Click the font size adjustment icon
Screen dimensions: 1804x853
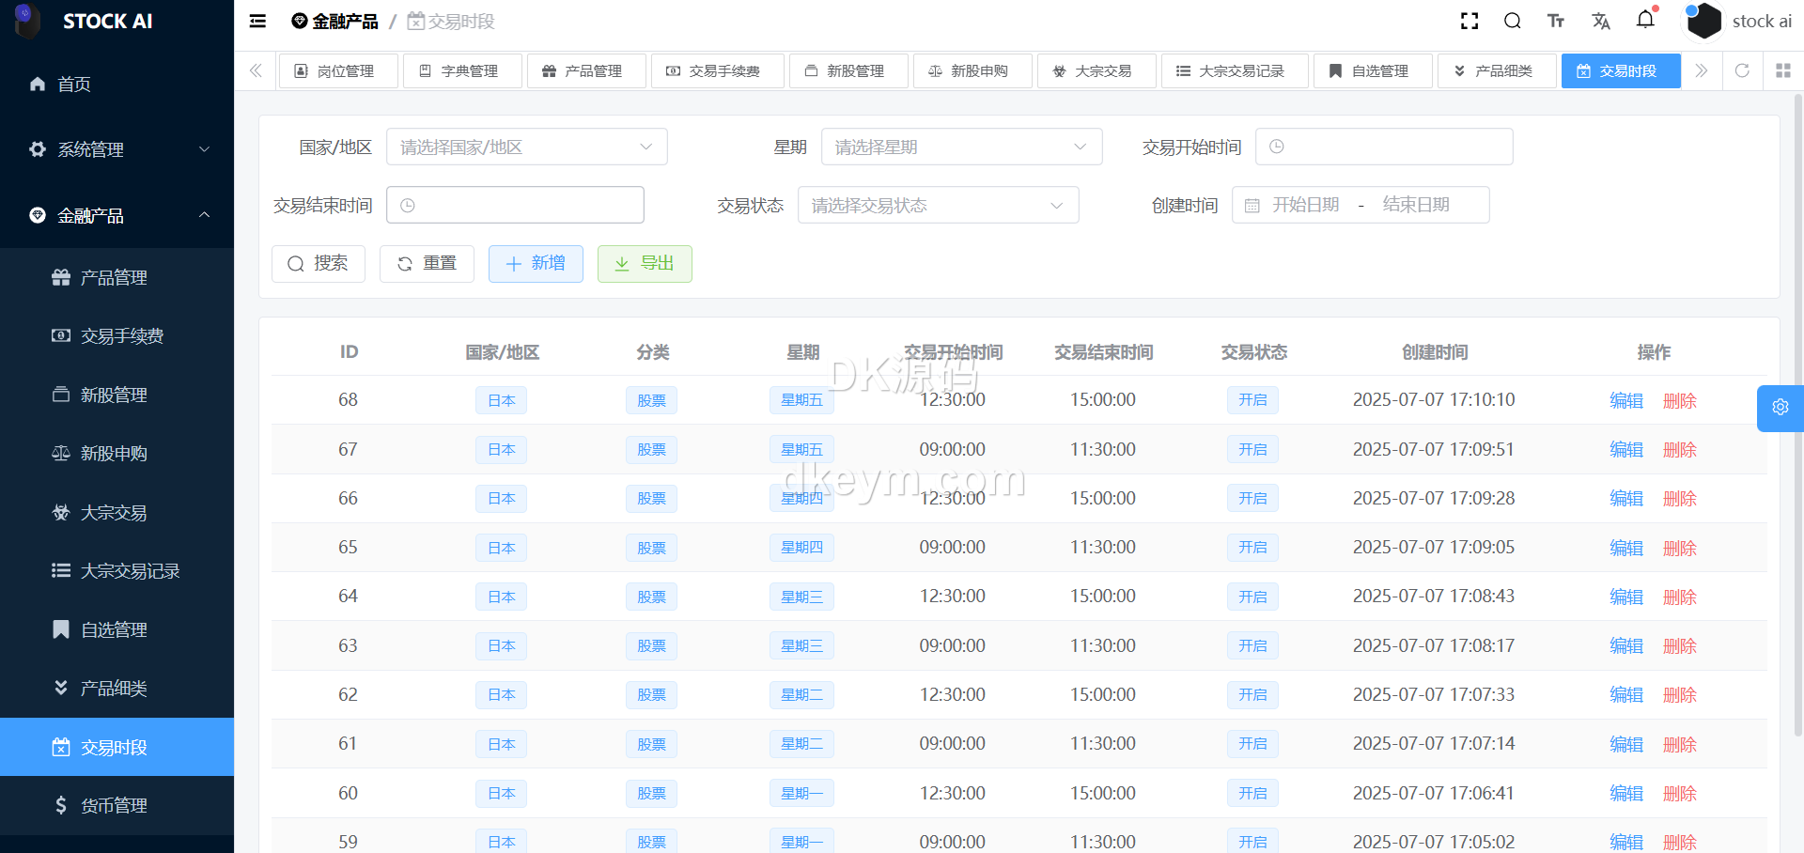1556,21
